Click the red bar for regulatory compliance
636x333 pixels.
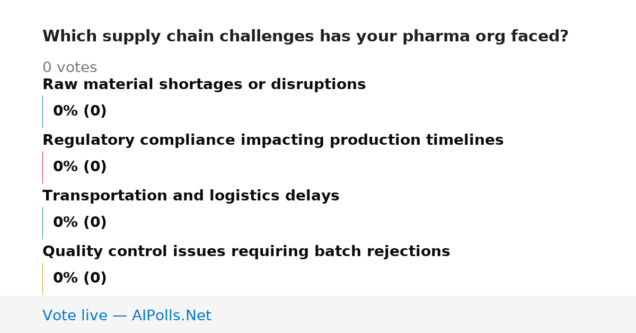pyautogui.click(x=42, y=167)
